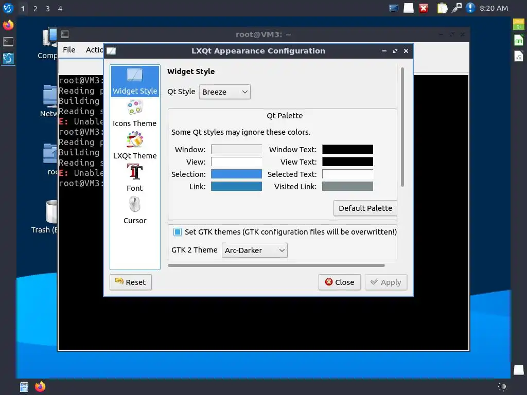This screenshot has width=527, height=395.
Task: Click the horizontal scrollbar of the settings panel
Action: (276, 265)
